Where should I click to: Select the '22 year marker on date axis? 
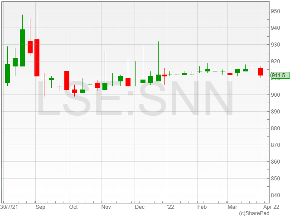click(170, 207)
